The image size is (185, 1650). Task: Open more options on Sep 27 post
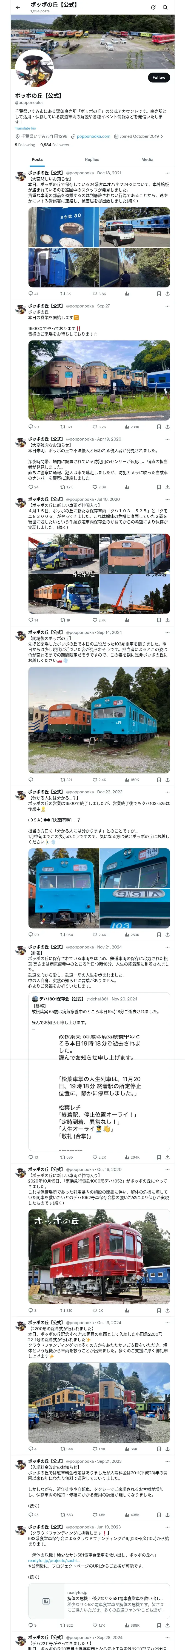click(167, 306)
